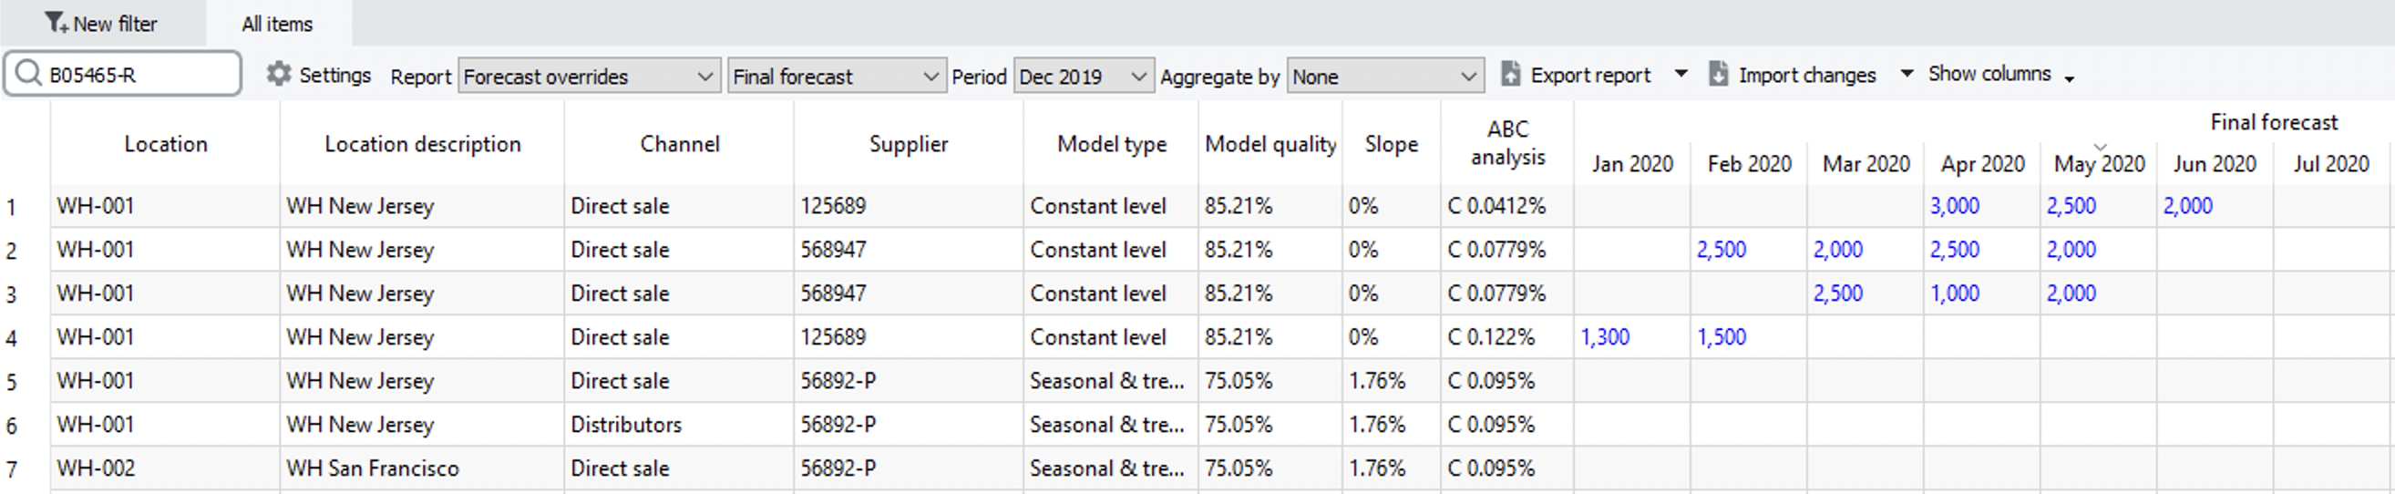
Task: Switch to the All items tab
Action: click(x=277, y=25)
